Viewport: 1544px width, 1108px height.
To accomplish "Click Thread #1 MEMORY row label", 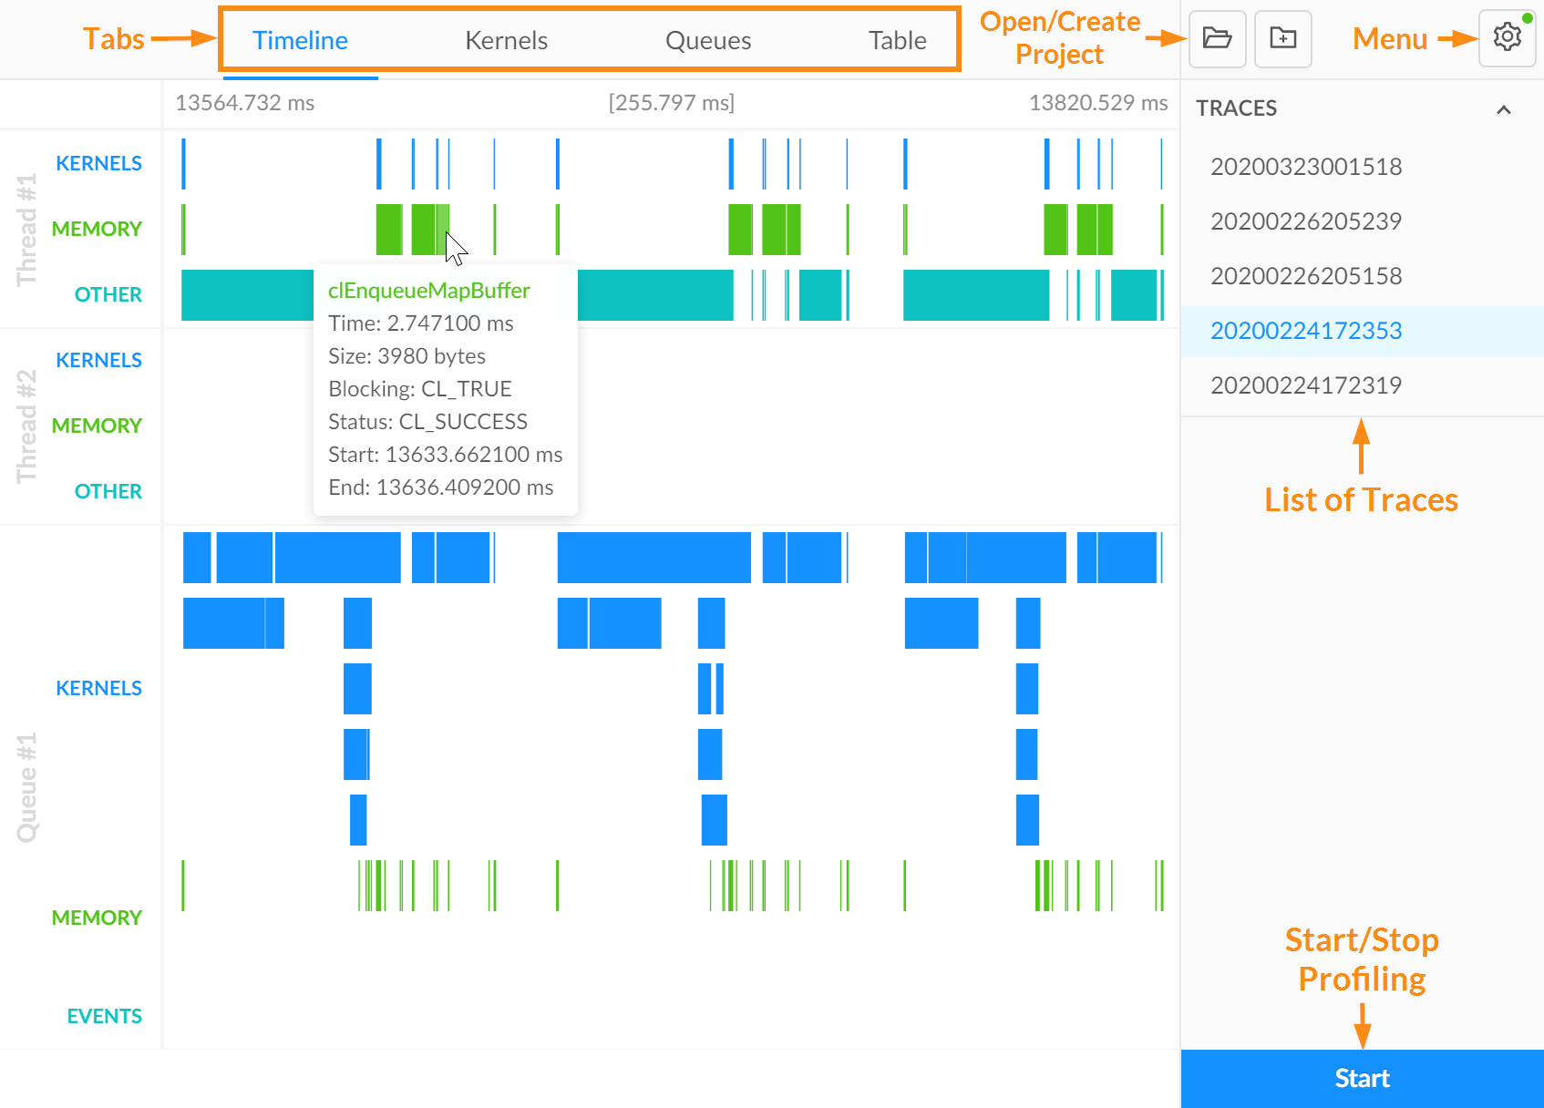I will click(x=97, y=229).
